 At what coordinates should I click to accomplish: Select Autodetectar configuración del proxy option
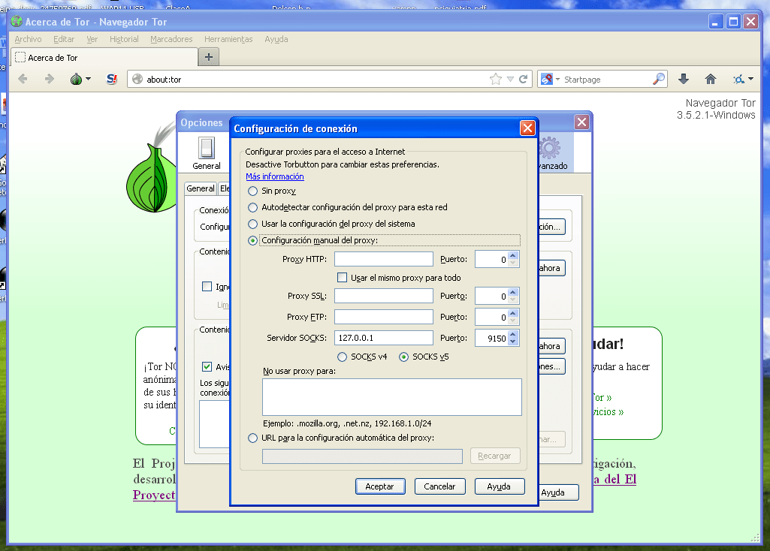point(253,207)
